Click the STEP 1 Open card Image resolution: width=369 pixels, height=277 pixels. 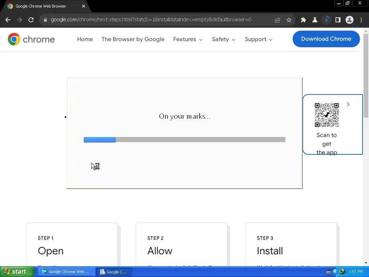pos(72,245)
